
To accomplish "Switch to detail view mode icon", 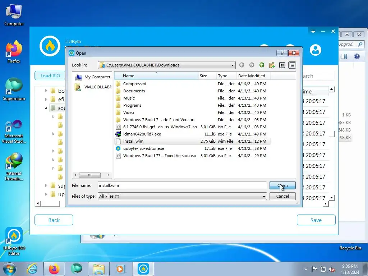I will 292,65.
